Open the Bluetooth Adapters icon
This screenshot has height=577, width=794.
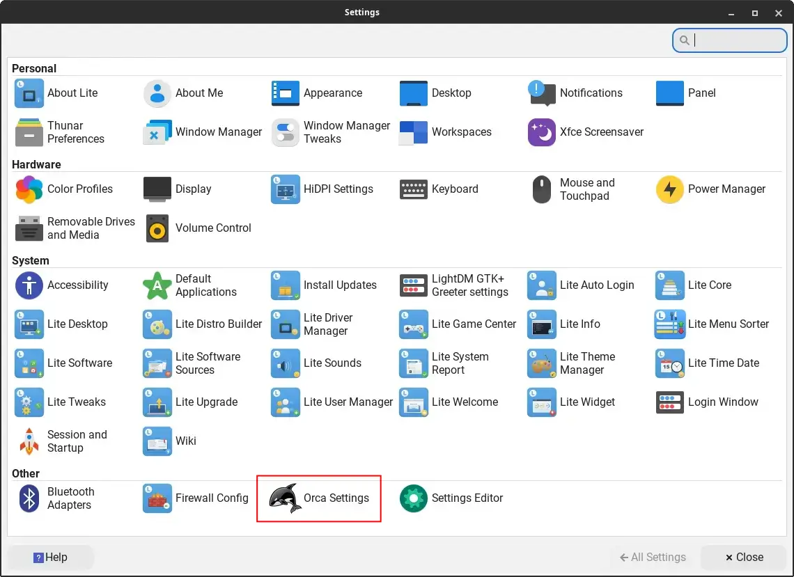[x=29, y=498]
